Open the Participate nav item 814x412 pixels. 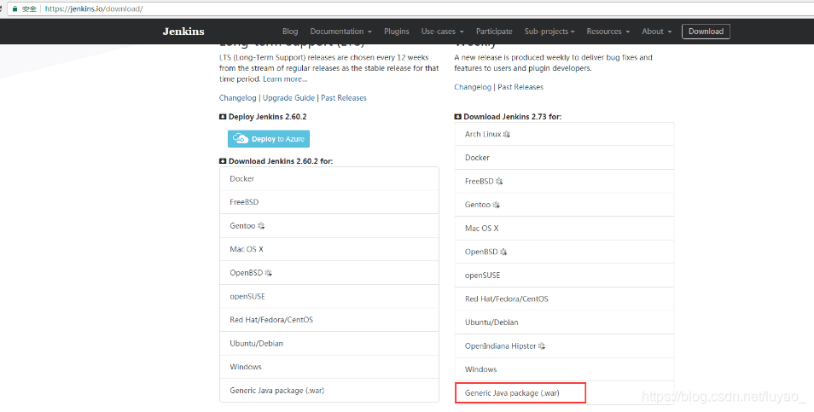click(494, 31)
